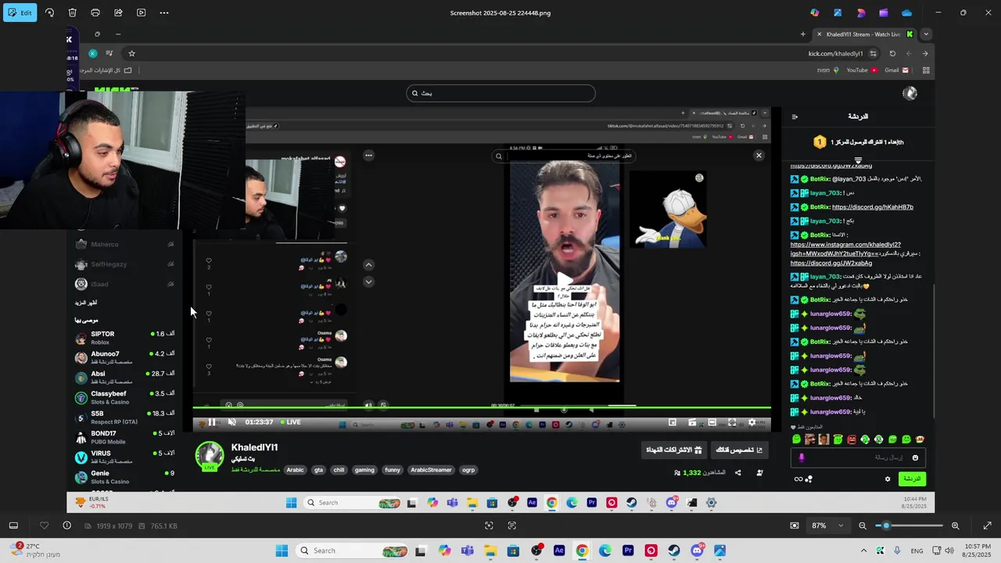Rotate the image using the rotate icon

point(49,13)
